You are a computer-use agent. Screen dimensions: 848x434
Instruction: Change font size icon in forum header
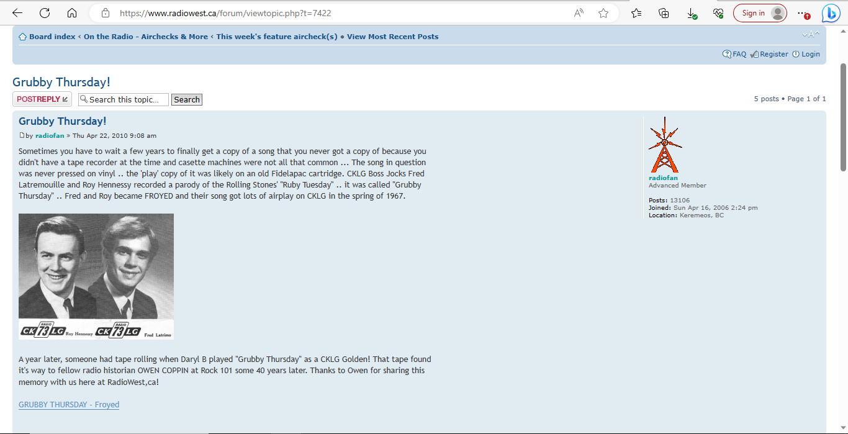click(x=811, y=34)
